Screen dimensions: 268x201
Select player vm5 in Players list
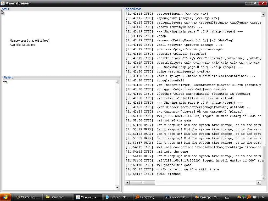click(x=6, y=82)
